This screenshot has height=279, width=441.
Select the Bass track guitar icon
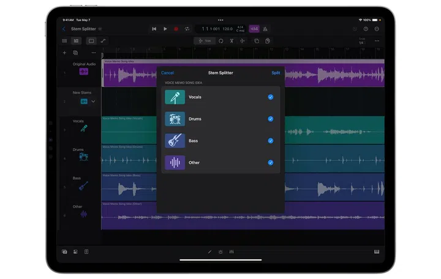click(83, 185)
